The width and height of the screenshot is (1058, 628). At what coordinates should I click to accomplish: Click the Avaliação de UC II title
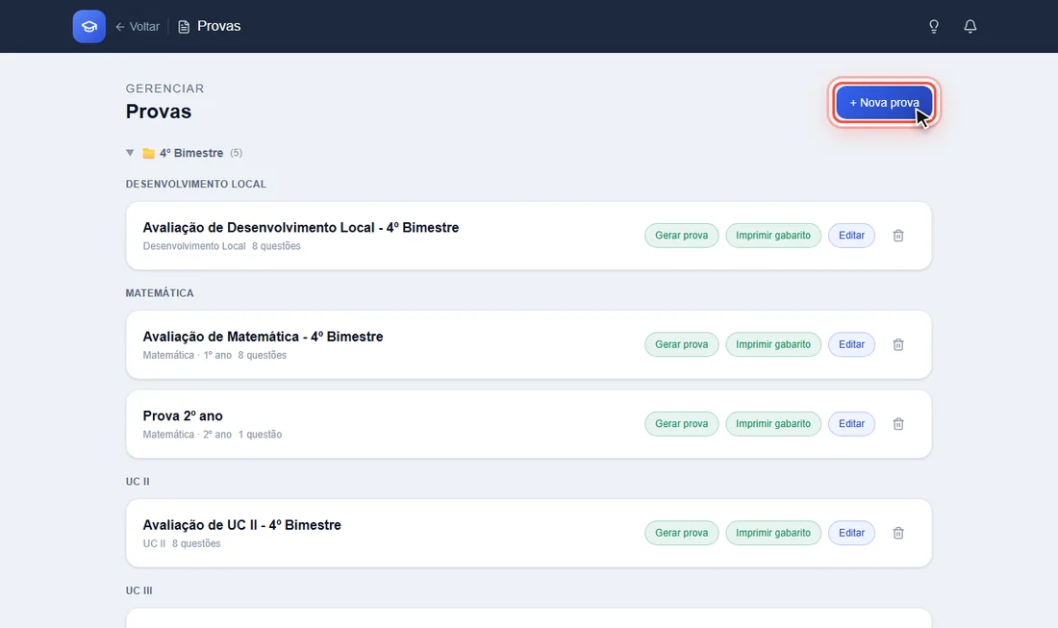pyautogui.click(x=241, y=525)
